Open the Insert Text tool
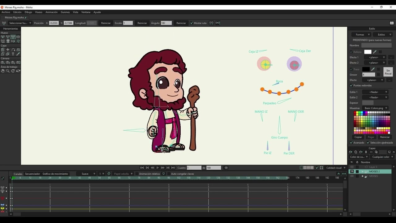Viewport: 396px width, 223px height. tap(13, 54)
